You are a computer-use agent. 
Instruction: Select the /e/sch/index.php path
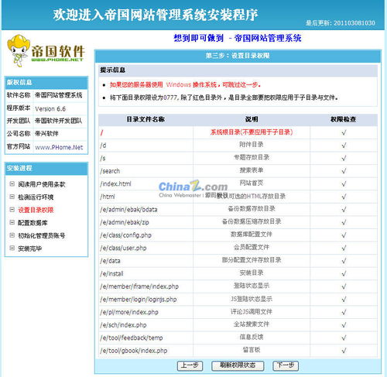[x=123, y=325]
